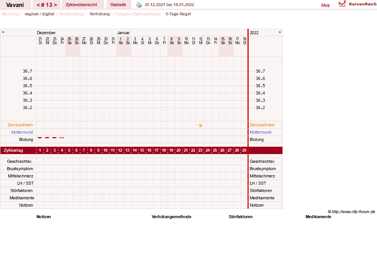Click the date header 24. Fr

pyautogui.click(x=62, y=41)
